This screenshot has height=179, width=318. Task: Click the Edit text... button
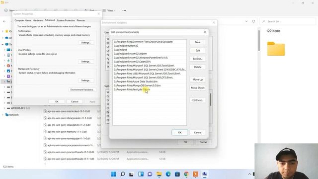coord(198,100)
